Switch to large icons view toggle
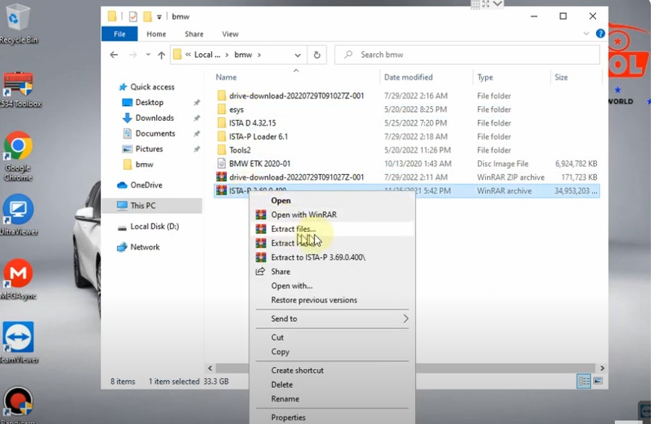This screenshot has width=653, height=424. click(x=597, y=381)
